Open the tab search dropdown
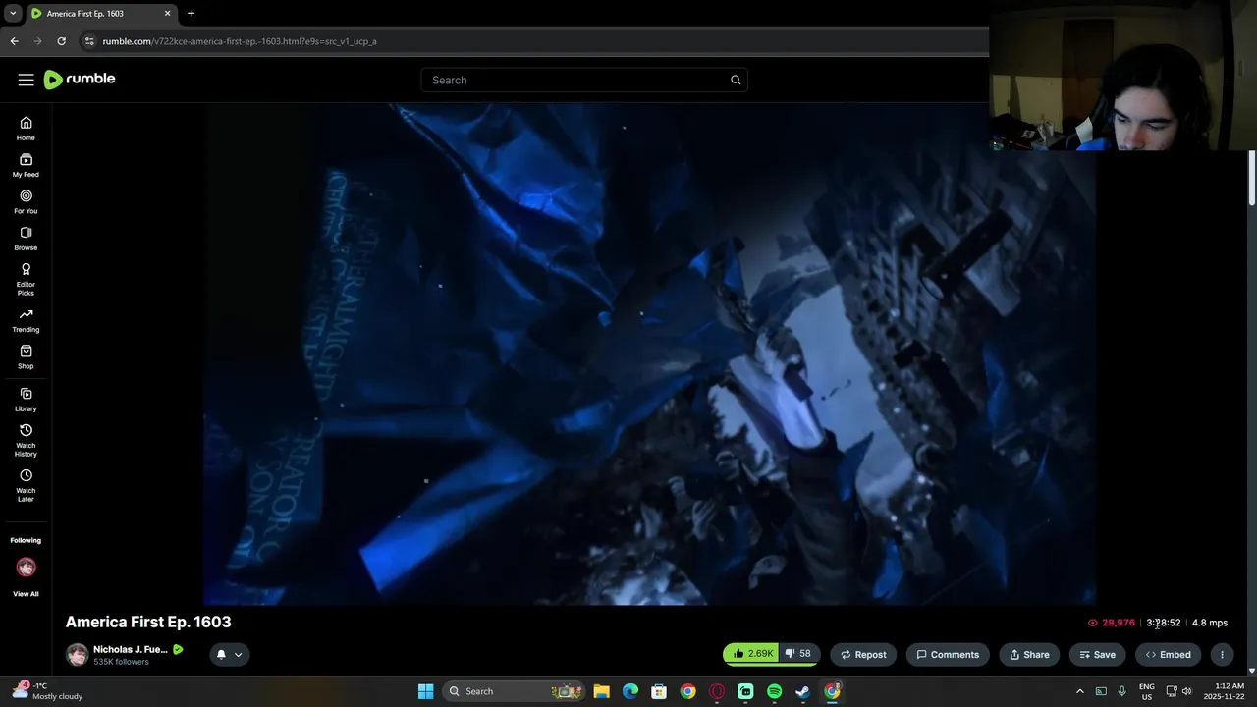This screenshot has height=707, width=1257. click(x=13, y=14)
